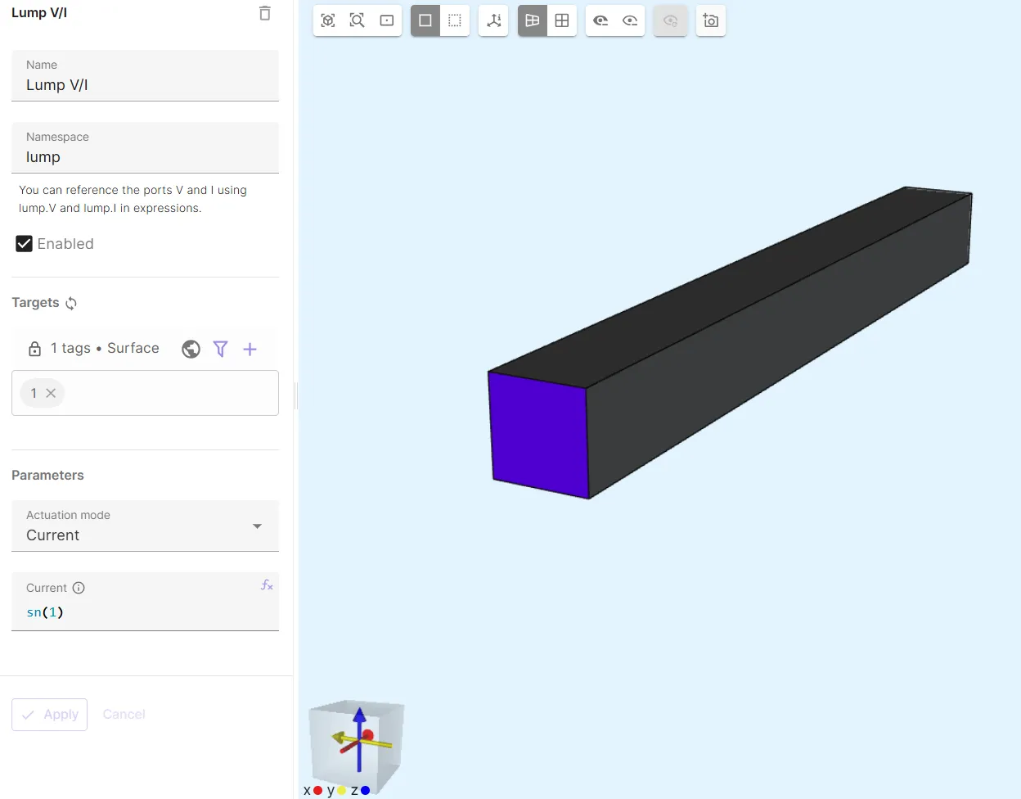
Task: Toggle perspective view mode button
Action: click(x=533, y=20)
